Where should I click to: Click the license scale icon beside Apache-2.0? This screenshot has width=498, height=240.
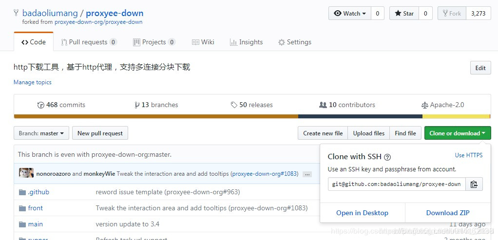(424, 105)
